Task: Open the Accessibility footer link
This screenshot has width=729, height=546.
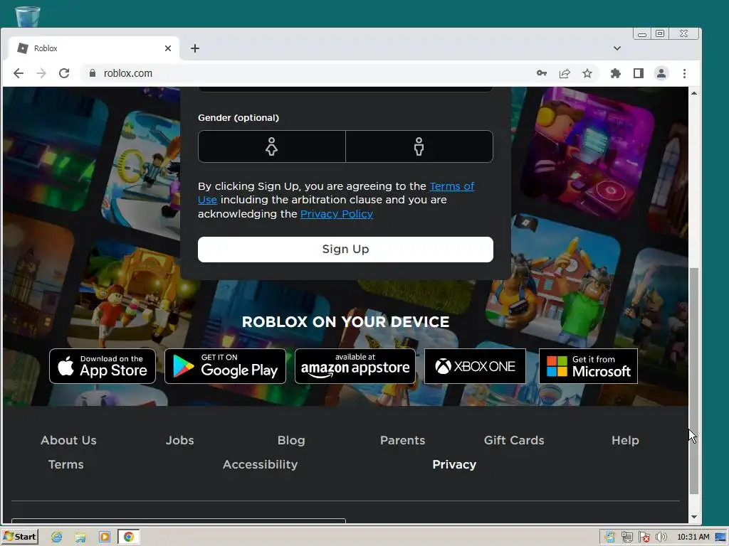Action: (x=260, y=464)
